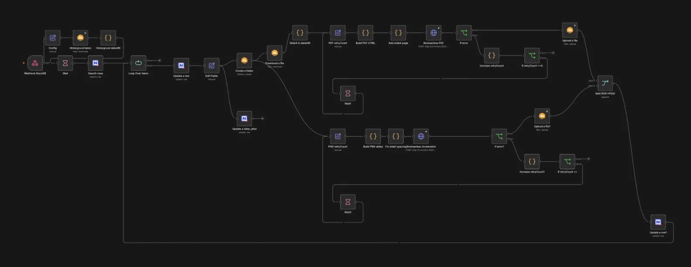Select the Browserless PDF HTTP node
This screenshot has height=267, width=691.
434,33
